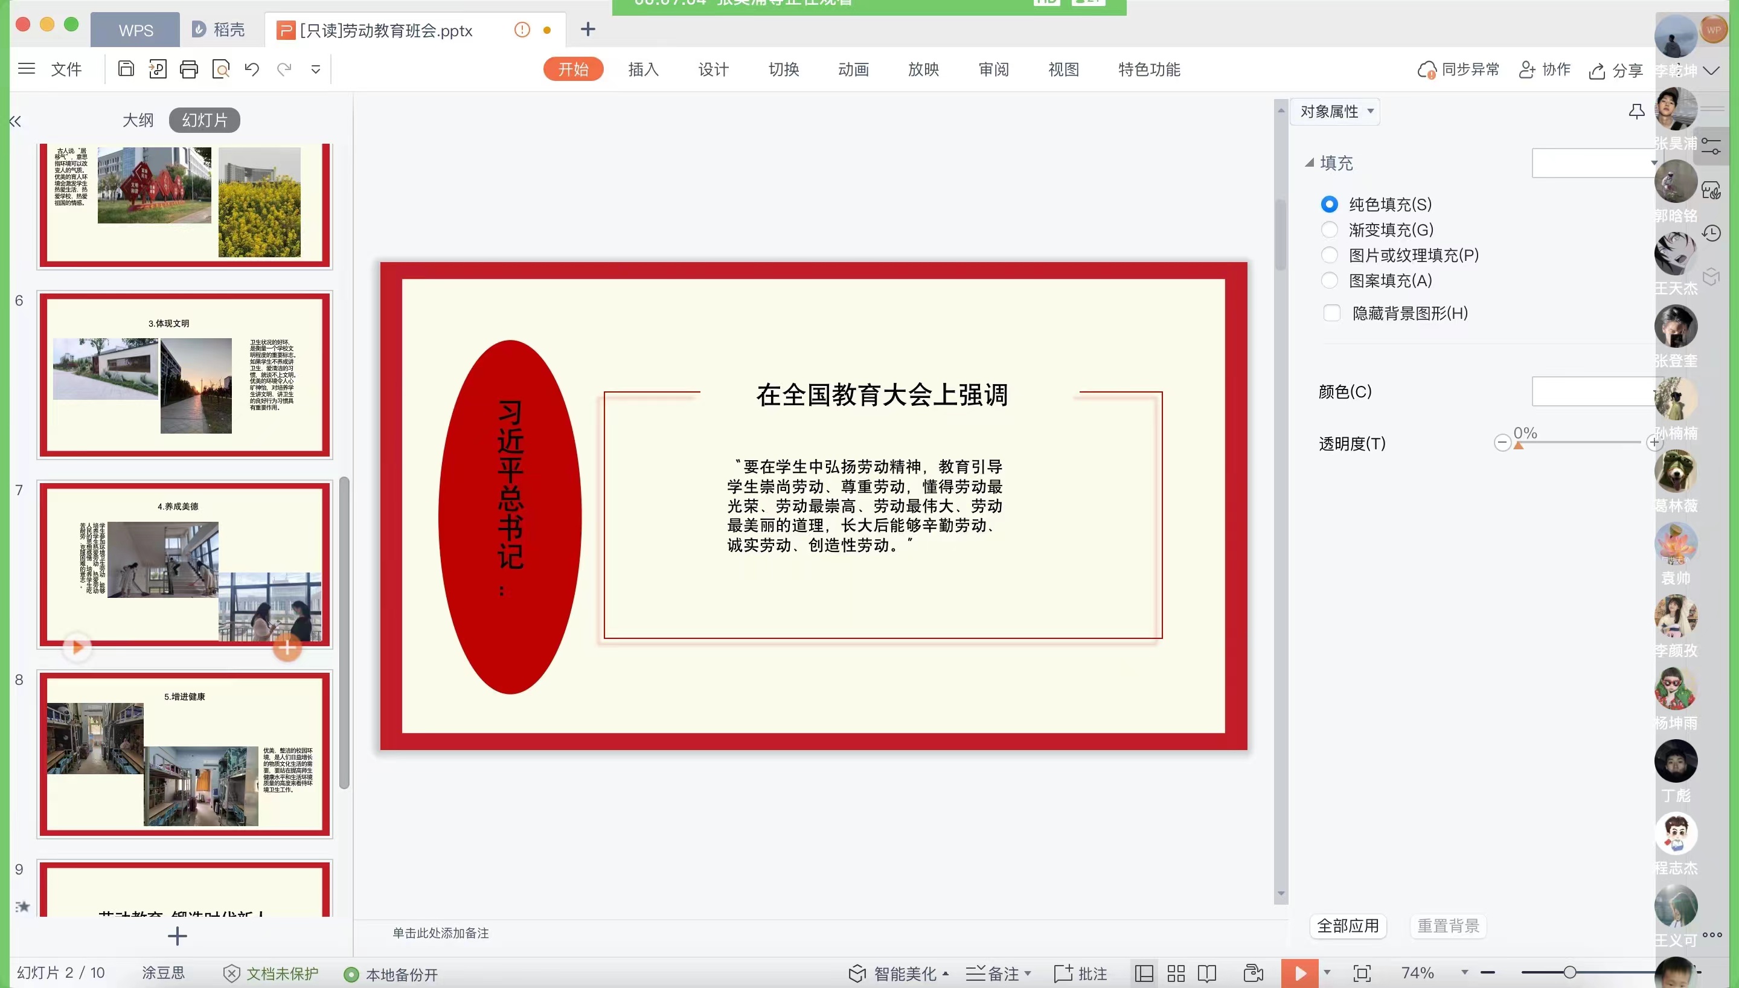This screenshot has width=1739, height=988.
Task: Switch to slide sorter grid view
Action: pos(1176,973)
